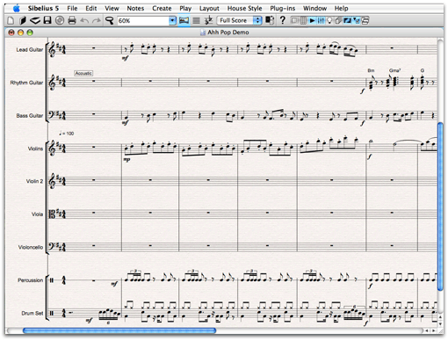Click the Redo arrow icon

pos(97,20)
